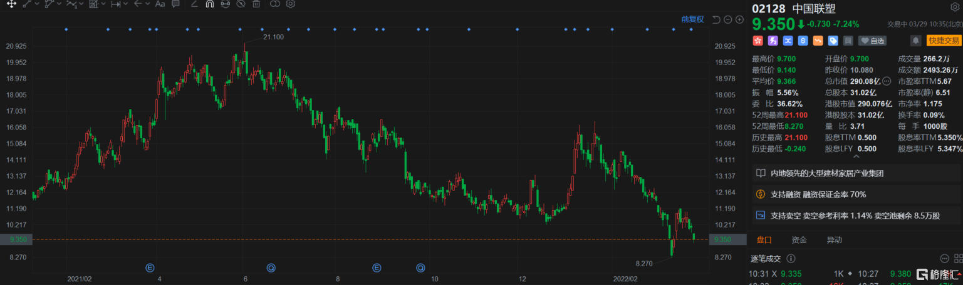Activate the magnet snap tool
The height and width of the screenshot is (285, 963).
tap(210, 4)
